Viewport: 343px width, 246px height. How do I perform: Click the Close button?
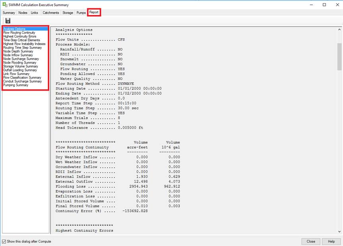click(311, 241)
